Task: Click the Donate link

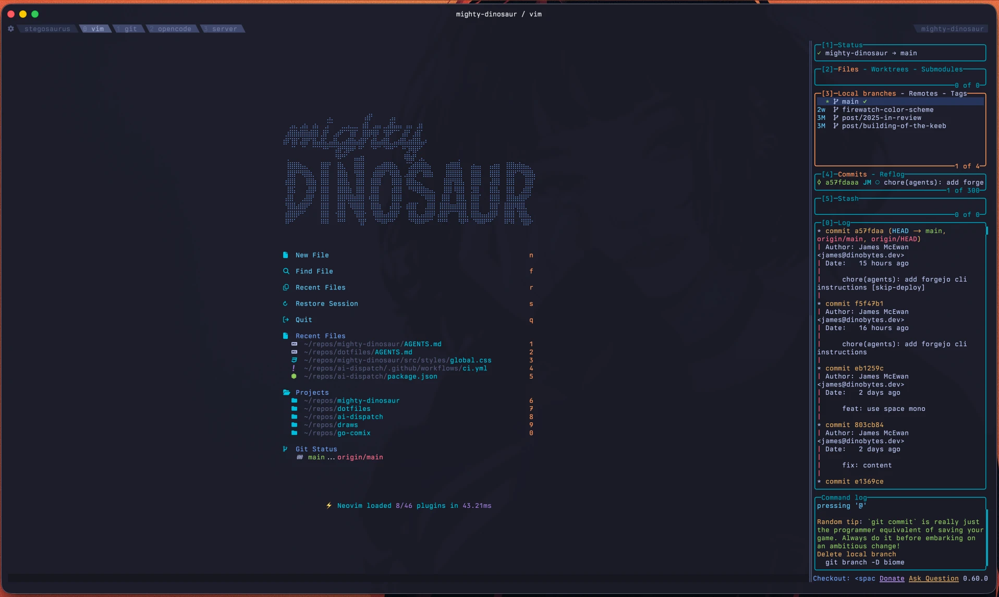Action: point(892,579)
